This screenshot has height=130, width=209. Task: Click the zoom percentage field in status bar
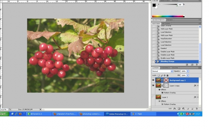click(4, 110)
